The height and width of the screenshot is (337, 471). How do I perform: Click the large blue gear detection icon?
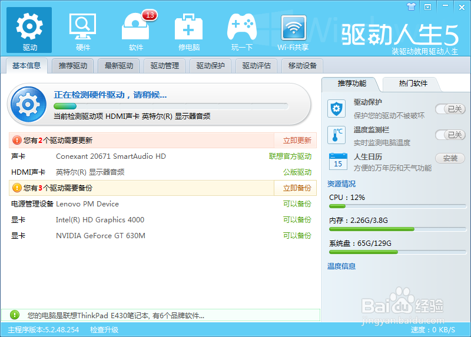(28, 105)
